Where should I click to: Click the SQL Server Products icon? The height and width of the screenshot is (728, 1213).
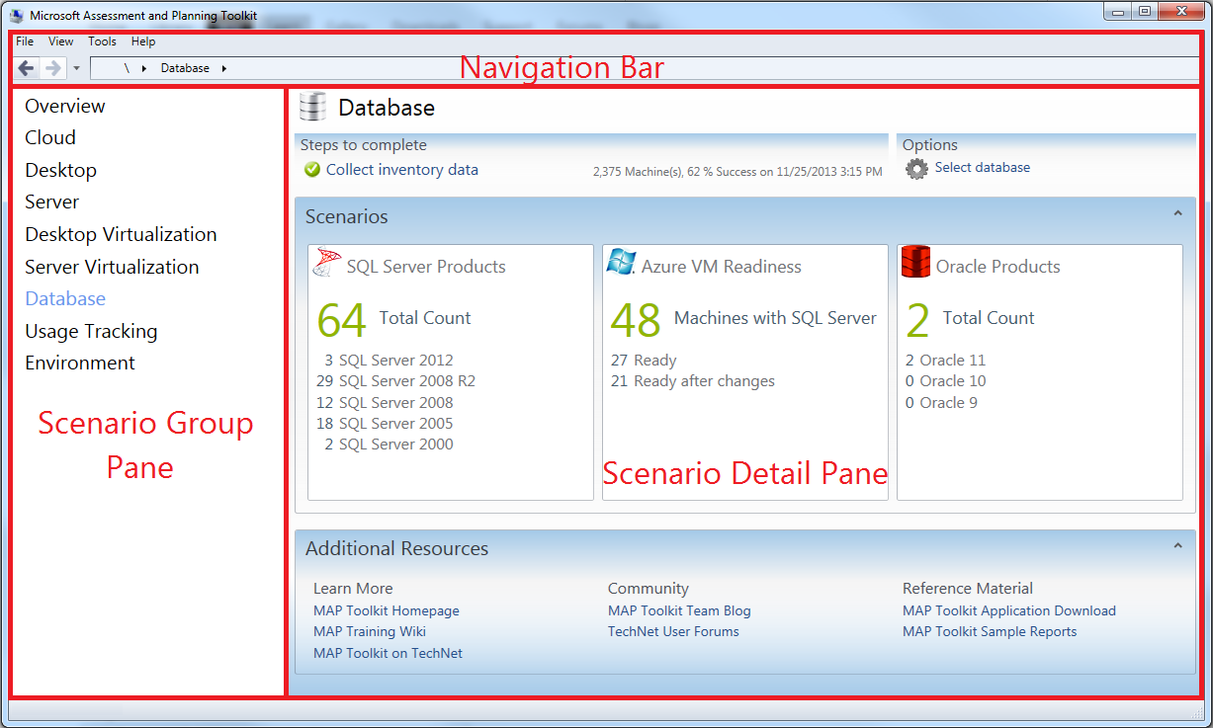click(327, 263)
